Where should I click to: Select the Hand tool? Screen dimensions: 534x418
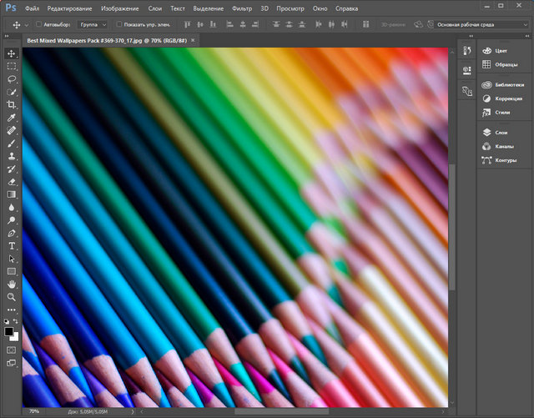point(12,284)
